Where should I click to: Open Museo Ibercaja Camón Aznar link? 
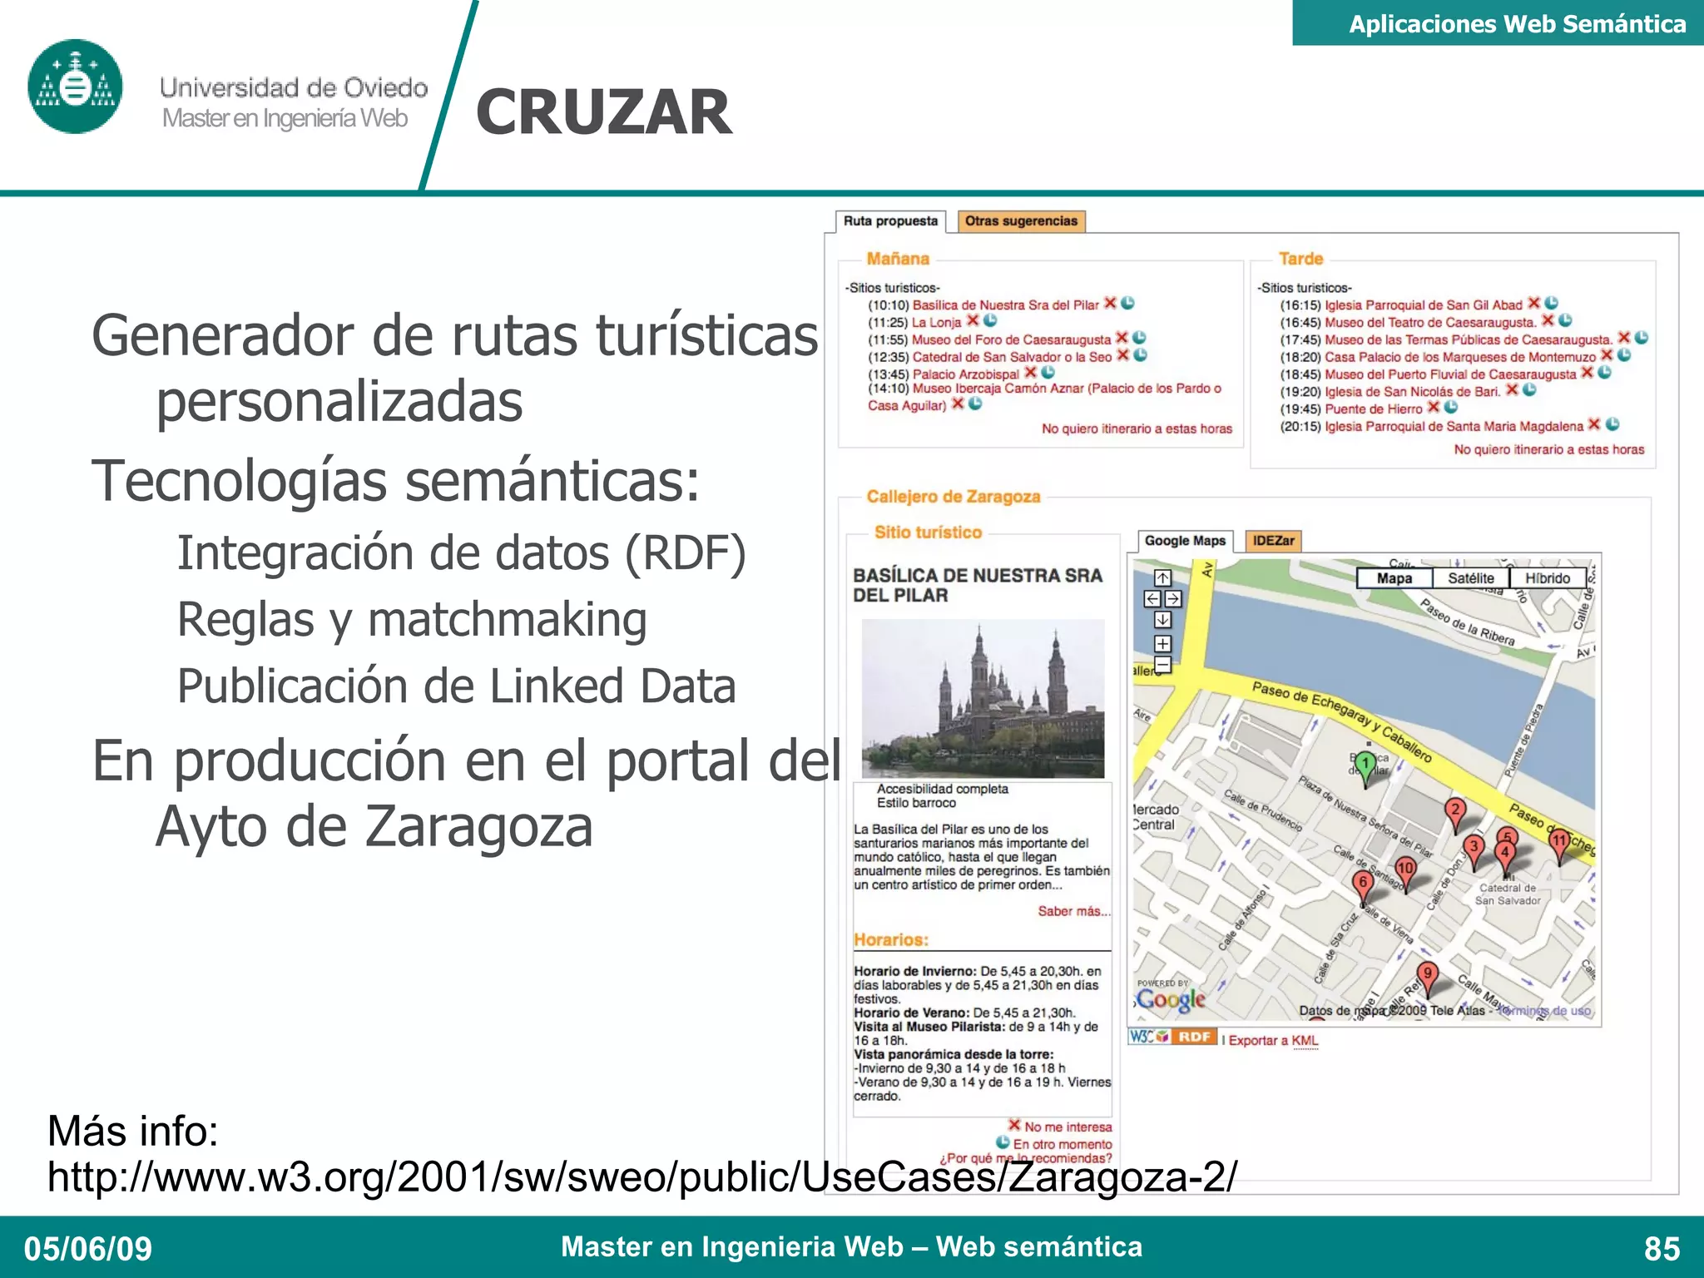[1044, 397]
